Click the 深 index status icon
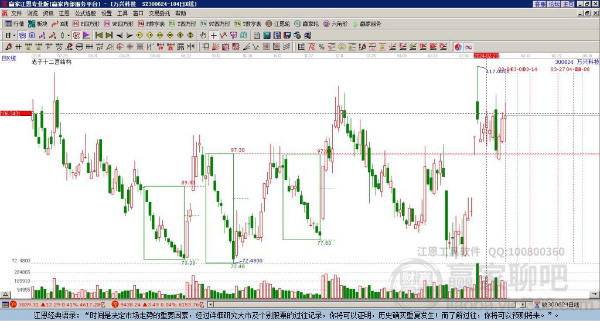This screenshot has height=321, width=600. (x=115, y=305)
